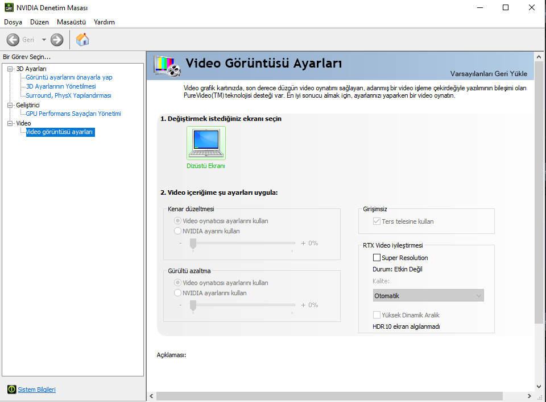Open 3D Ayarlarının Yönetilmesi
The height and width of the screenshot is (402, 546).
point(61,86)
